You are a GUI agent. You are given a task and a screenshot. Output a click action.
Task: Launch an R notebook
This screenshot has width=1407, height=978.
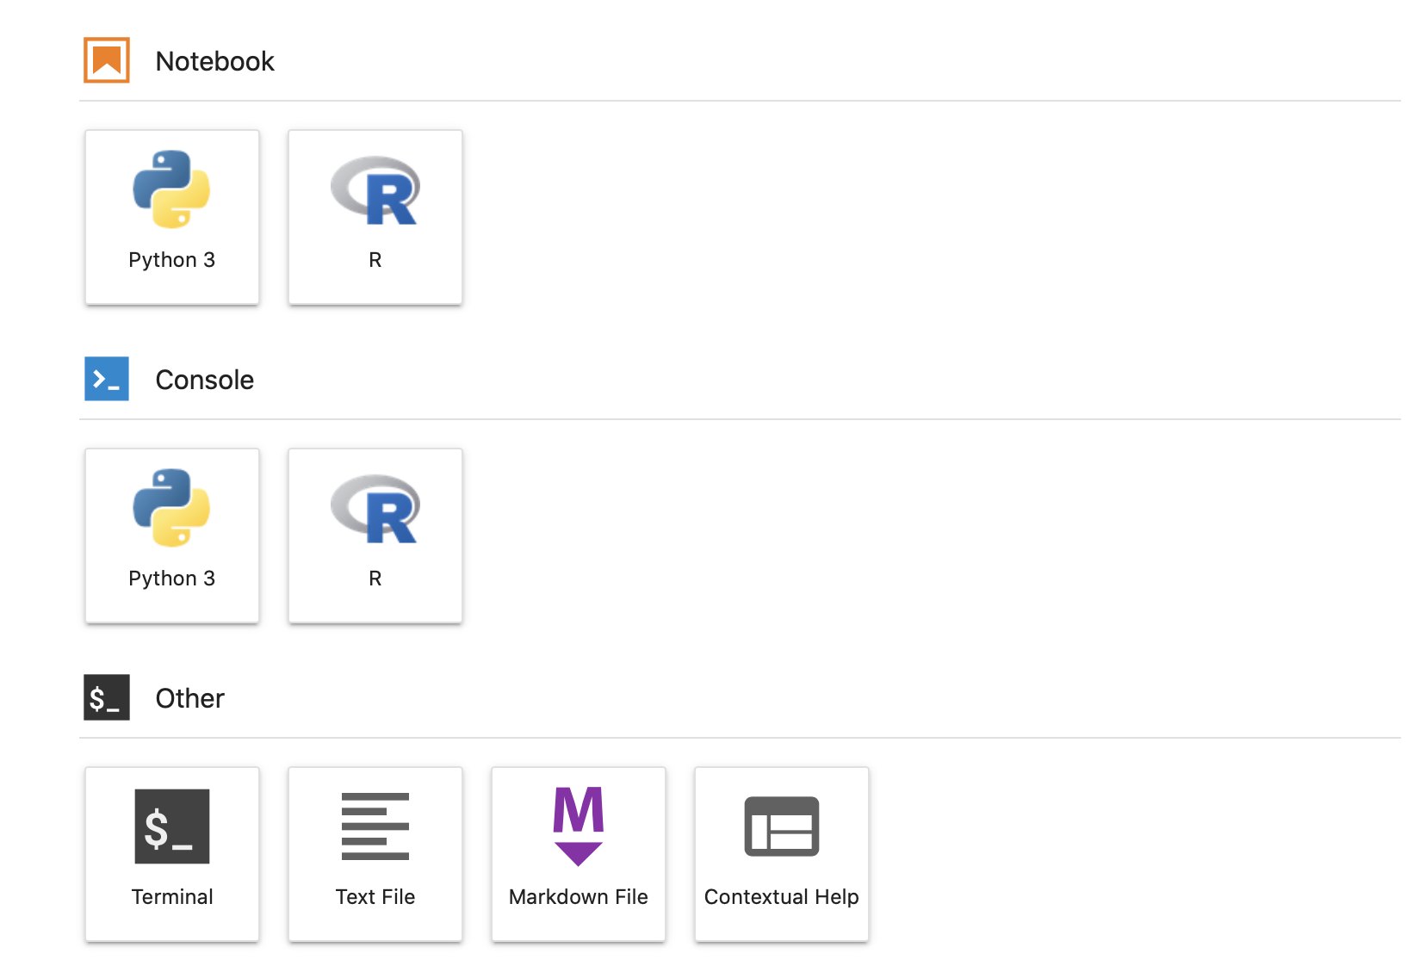[x=375, y=217]
